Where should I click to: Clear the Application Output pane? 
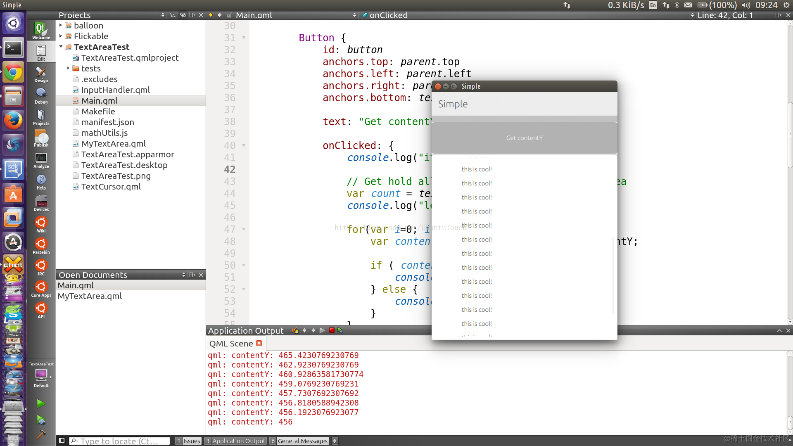coord(295,330)
